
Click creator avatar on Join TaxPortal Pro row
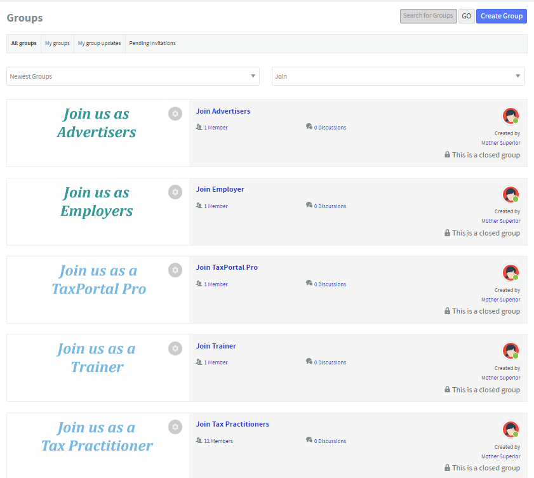point(511,273)
